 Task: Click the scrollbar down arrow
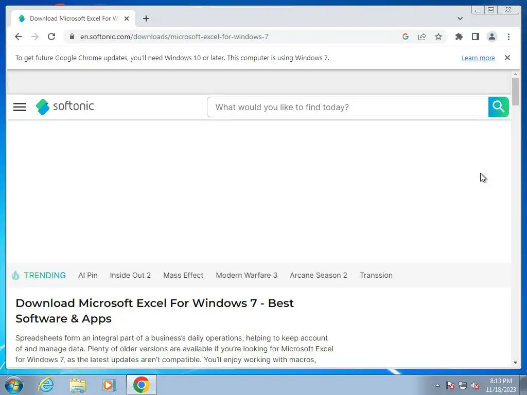coord(515,363)
